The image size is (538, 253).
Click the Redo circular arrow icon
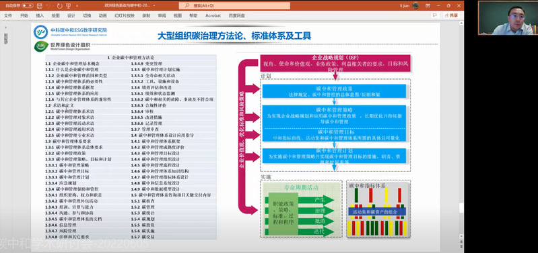pos(60,6)
